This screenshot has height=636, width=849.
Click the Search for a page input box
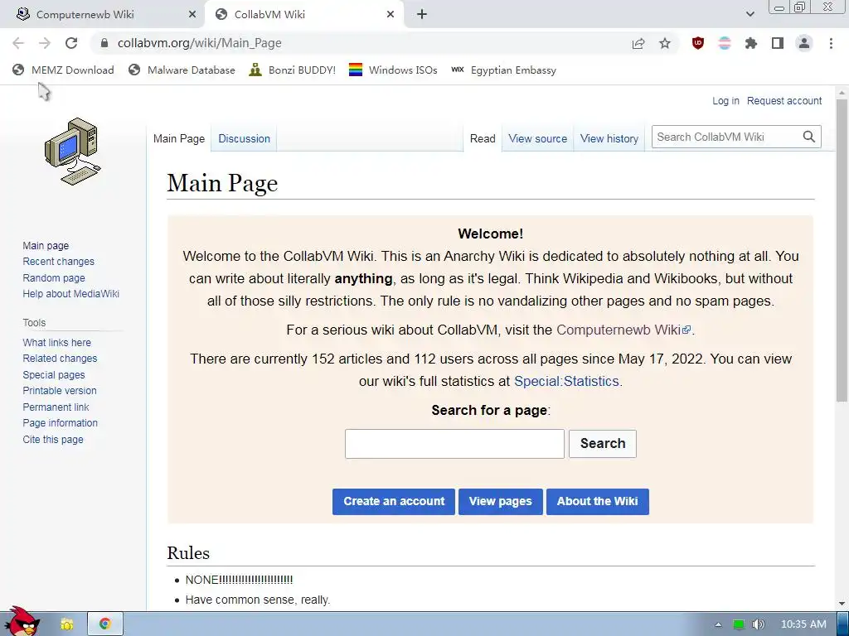click(x=454, y=444)
